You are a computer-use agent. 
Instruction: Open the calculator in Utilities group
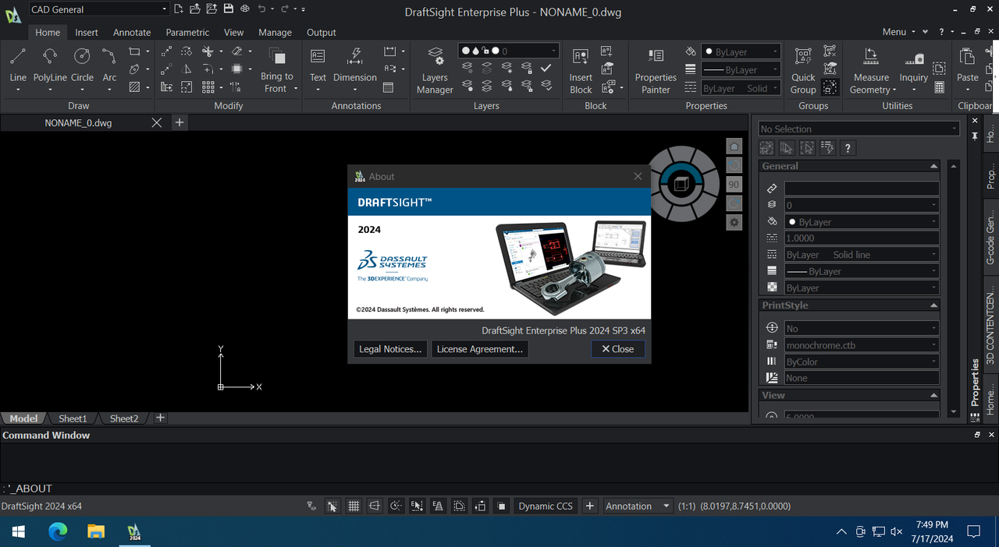(x=940, y=86)
